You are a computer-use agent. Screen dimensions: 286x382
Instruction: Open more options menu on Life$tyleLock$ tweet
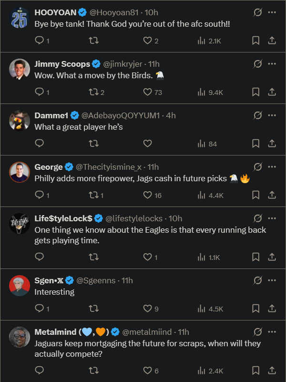(272, 218)
